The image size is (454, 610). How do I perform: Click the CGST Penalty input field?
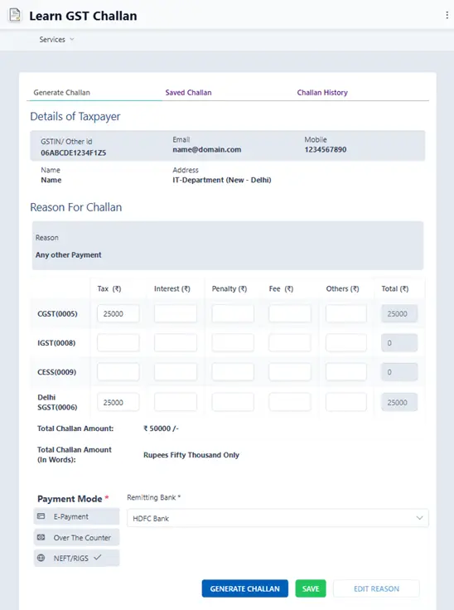coord(233,313)
